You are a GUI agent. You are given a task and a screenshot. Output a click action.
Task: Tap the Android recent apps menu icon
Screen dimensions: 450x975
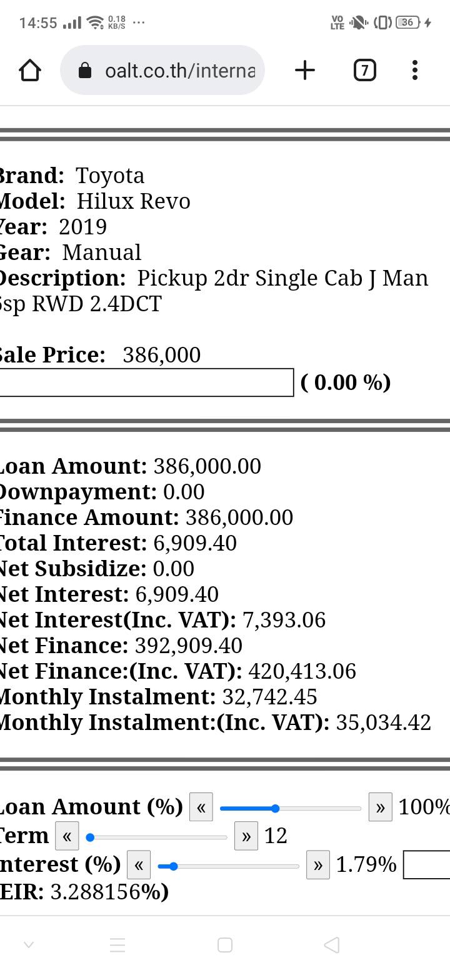(117, 944)
